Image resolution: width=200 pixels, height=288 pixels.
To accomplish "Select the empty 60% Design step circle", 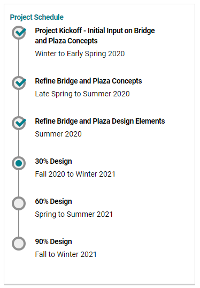I will 19,203.
